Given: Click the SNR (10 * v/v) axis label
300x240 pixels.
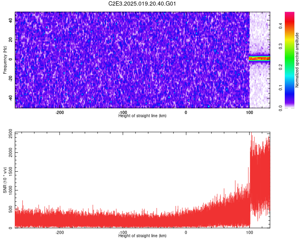Looking at the screenshot, I should (x=5, y=180).
